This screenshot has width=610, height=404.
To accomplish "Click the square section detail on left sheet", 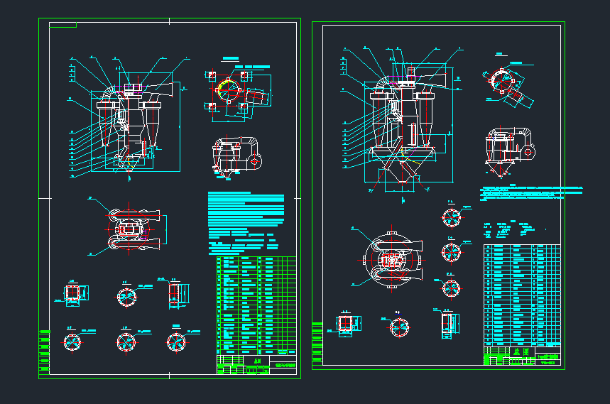I will click(73, 294).
